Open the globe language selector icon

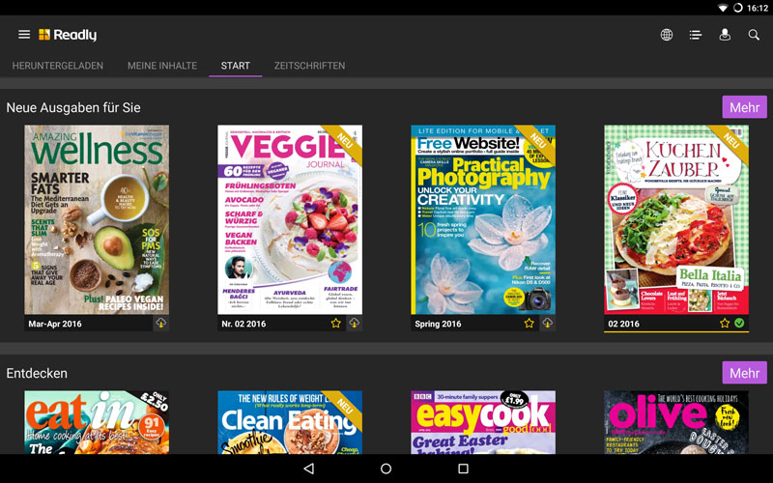667,35
